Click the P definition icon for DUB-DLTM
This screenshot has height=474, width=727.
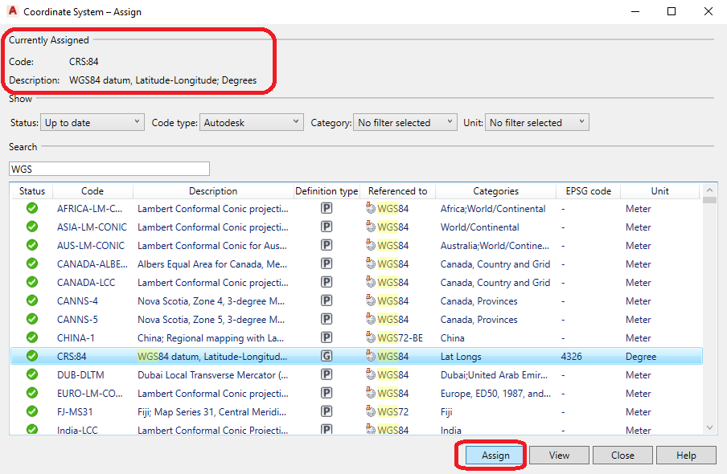click(x=327, y=374)
